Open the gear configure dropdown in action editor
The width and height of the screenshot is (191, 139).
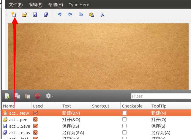(x=49, y=96)
